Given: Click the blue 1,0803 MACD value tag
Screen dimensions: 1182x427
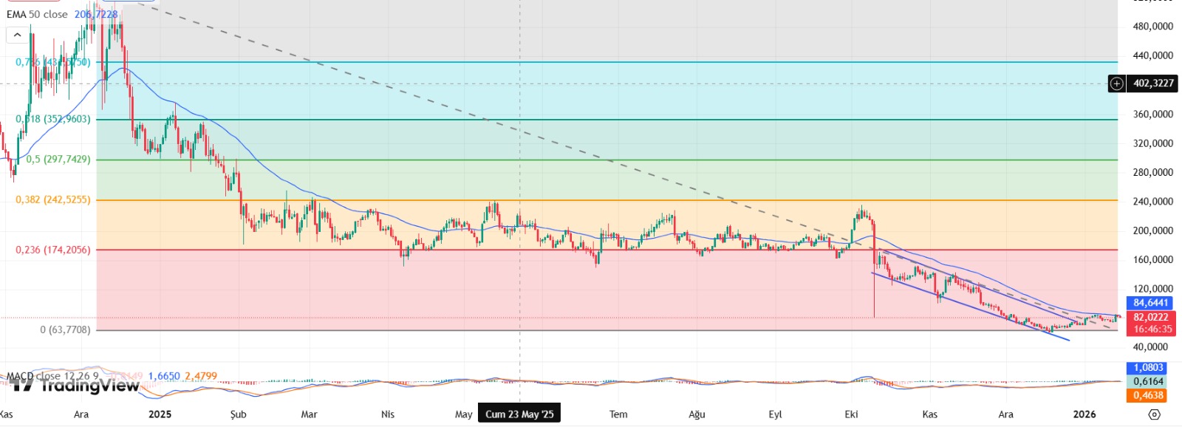Looking at the screenshot, I should point(1148,368).
